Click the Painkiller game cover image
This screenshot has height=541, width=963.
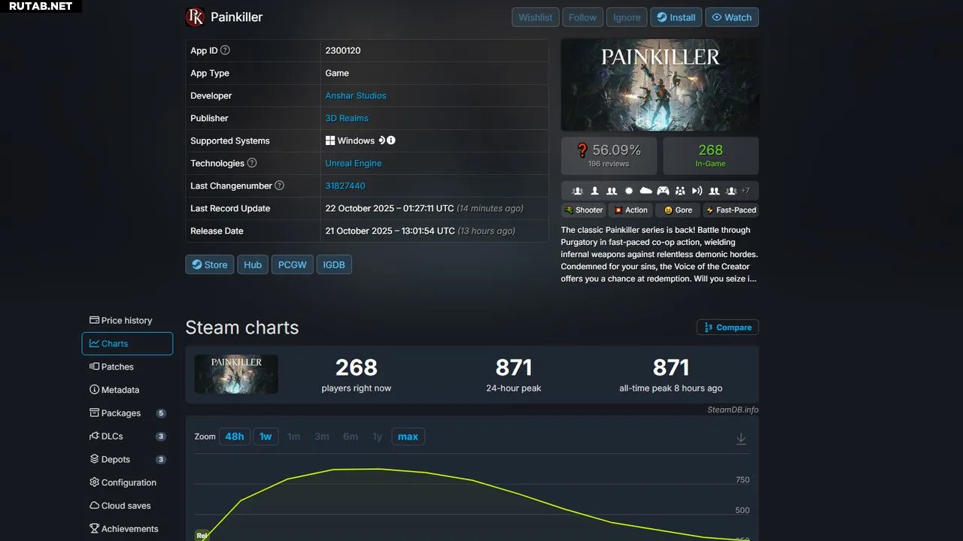pyautogui.click(x=660, y=86)
